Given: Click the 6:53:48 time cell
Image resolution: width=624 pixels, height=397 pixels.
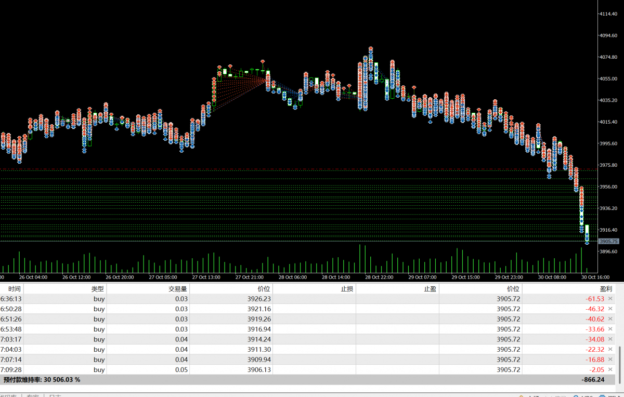Looking at the screenshot, I should point(11,329).
